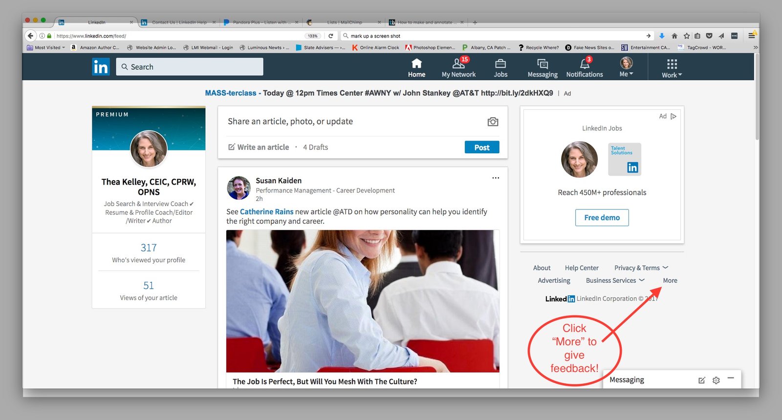Click the More link in footer
Viewport: 782px width, 420px height.
click(670, 280)
